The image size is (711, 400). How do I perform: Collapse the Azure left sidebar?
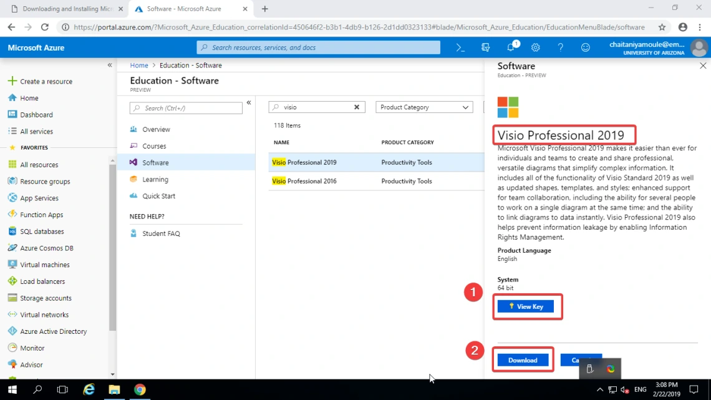[x=110, y=66]
